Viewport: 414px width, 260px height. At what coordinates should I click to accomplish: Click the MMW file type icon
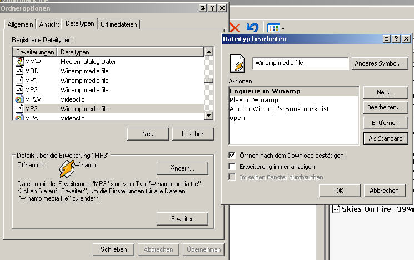coord(19,62)
